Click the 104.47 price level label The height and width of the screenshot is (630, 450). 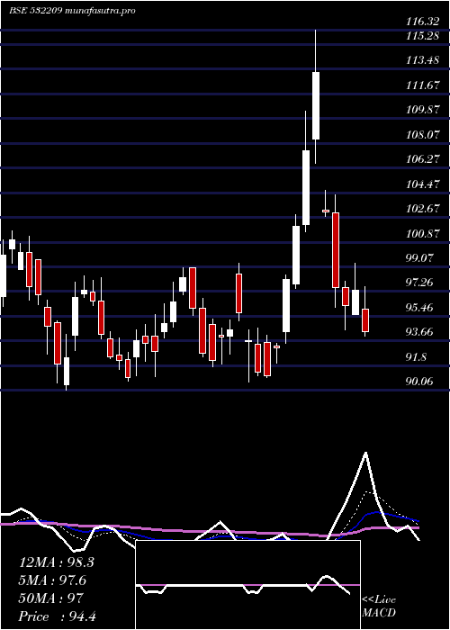click(422, 184)
